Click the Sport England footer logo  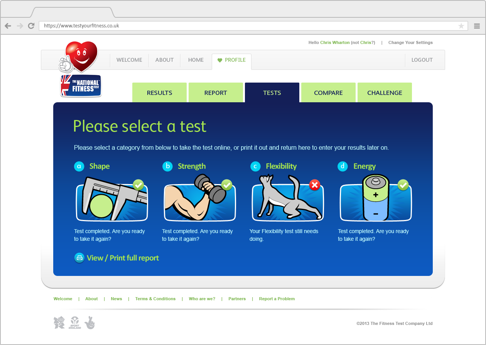[x=75, y=323]
